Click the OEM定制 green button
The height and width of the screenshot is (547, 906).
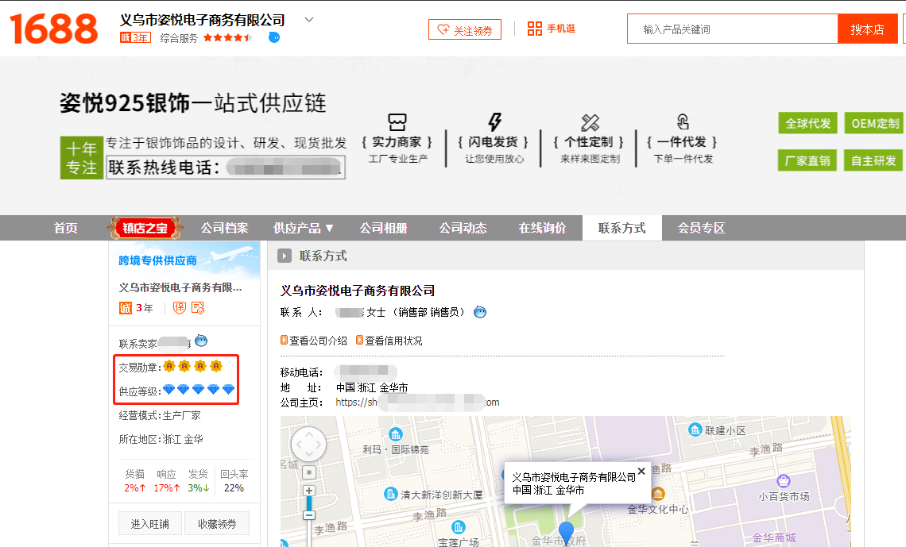point(875,123)
